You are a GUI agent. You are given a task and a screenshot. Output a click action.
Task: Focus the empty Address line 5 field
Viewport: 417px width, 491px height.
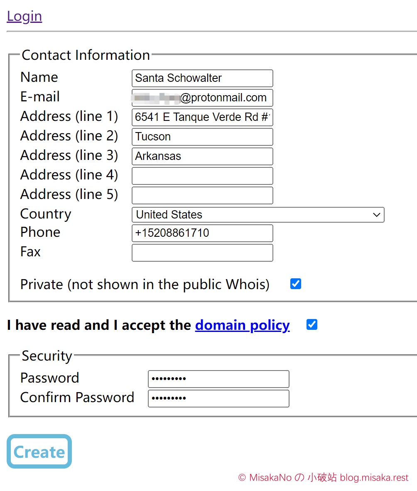pos(202,195)
